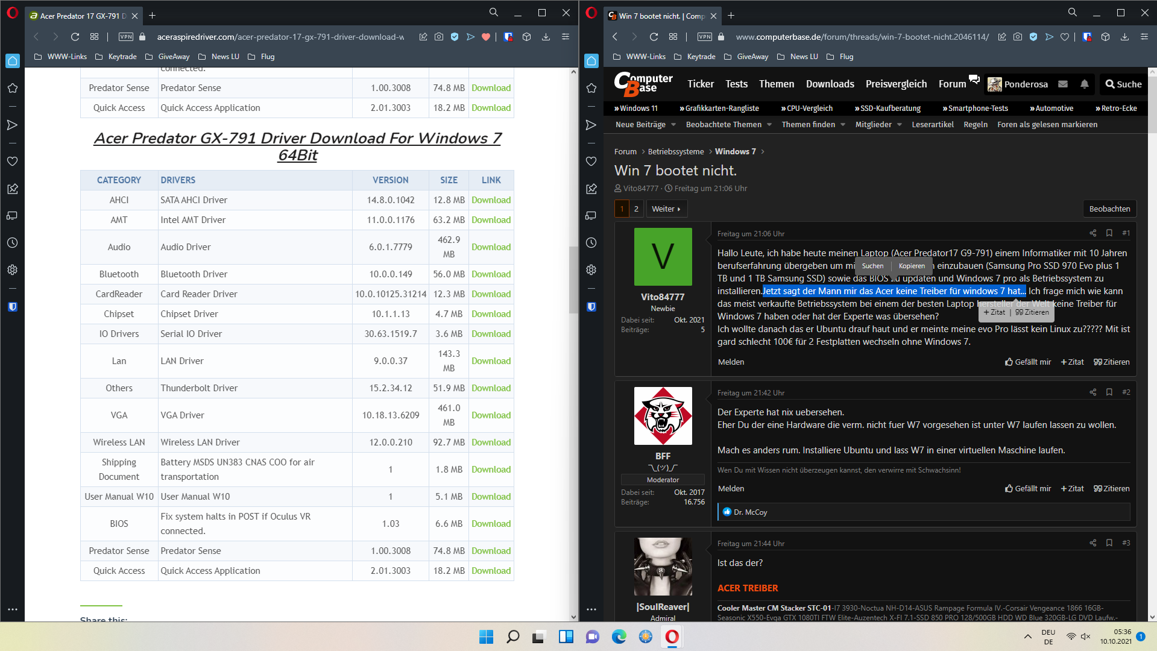The width and height of the screenshot is (1157, 651).
Task: Open new tab in left Opera window
Action: click(152, 16)
